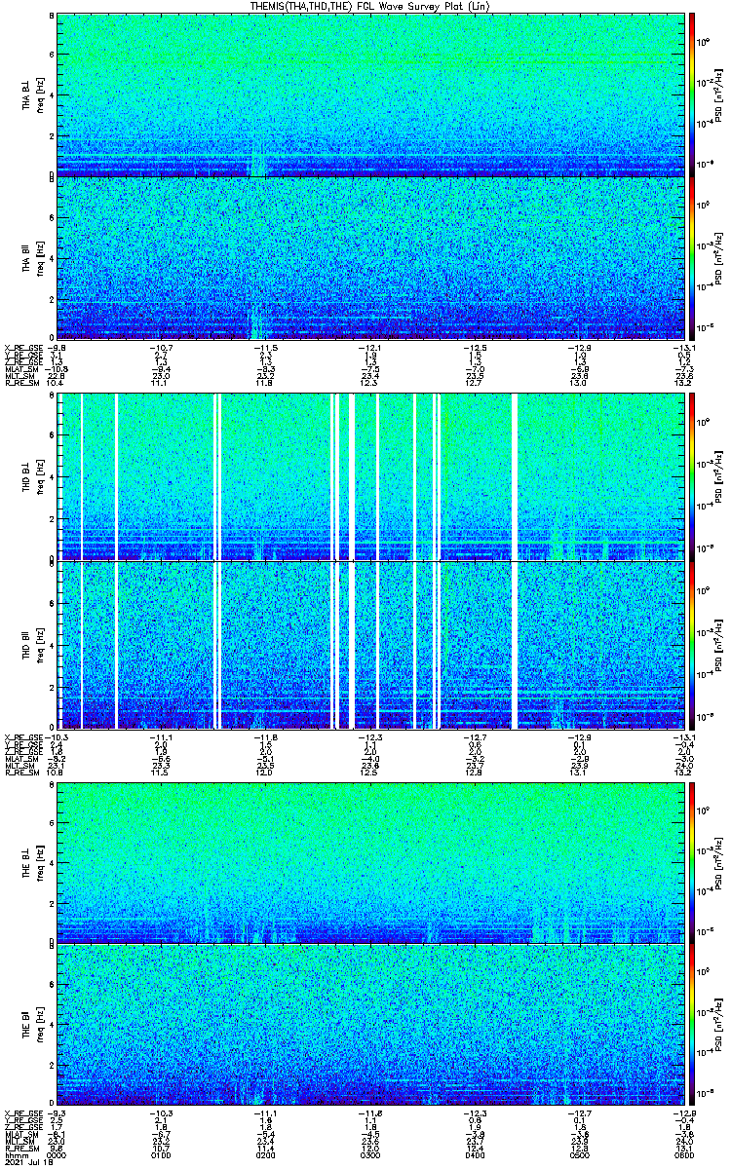Click the PSD [nT²/Hz] label of THA B-perpendicular colorbar
Viewport: 731px width, 1169px height.
[x=720, y=94]
